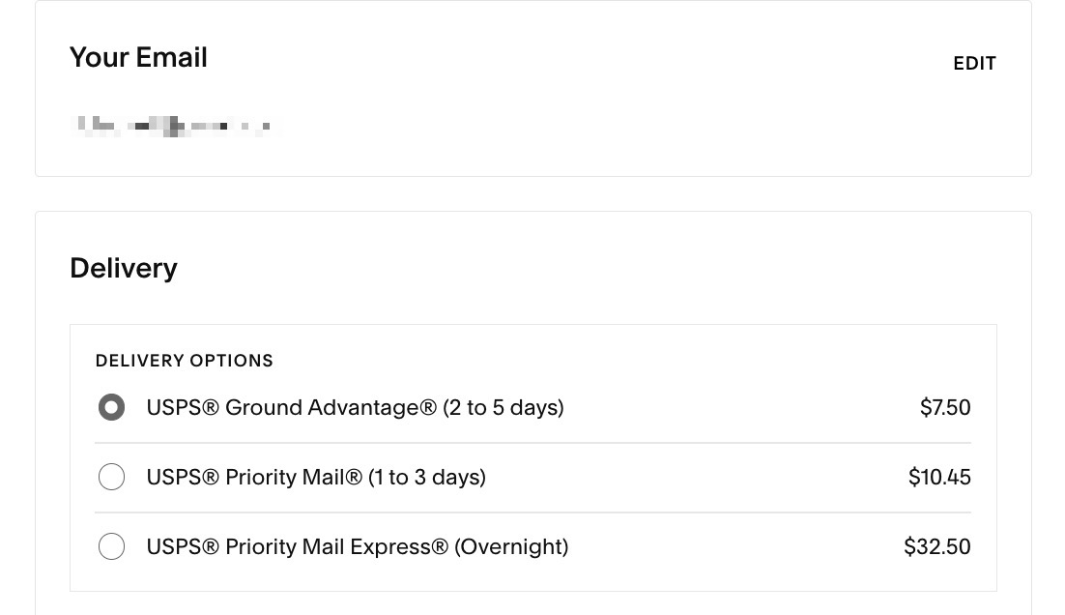Click the EDIT link for Your Email

pyautogui.click(x=974, y=63)
